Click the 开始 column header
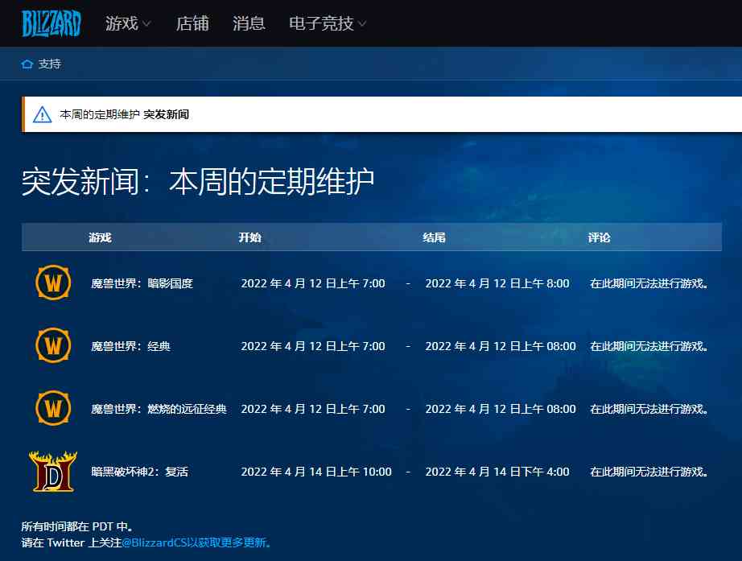The width and height of the screenshot is (742, 561). pos(249,237)
